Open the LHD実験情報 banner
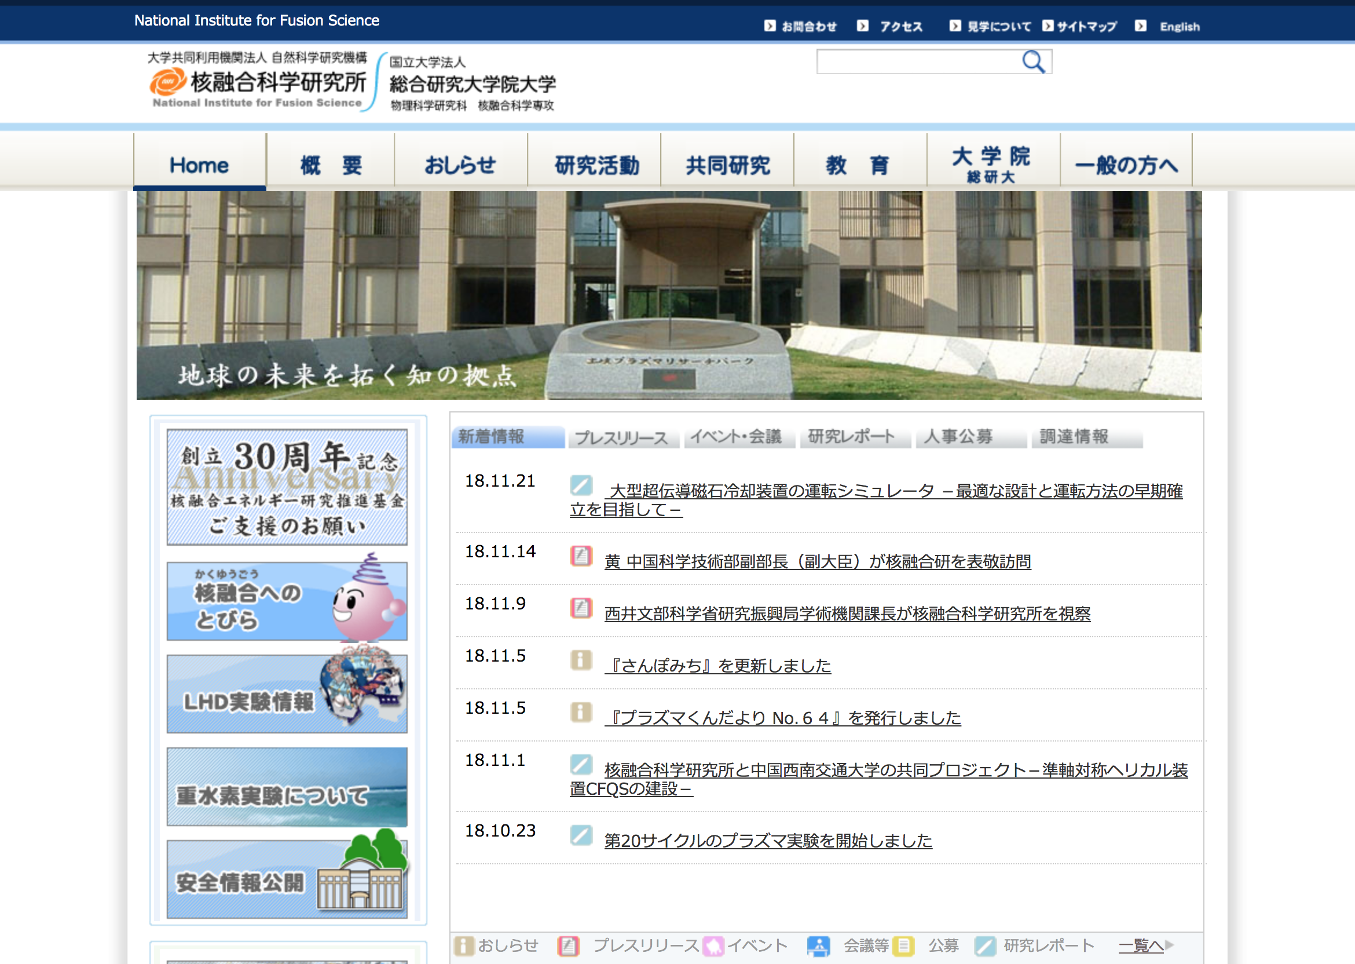The height and width of the screenshot is (964, 1355). point(287,693)
